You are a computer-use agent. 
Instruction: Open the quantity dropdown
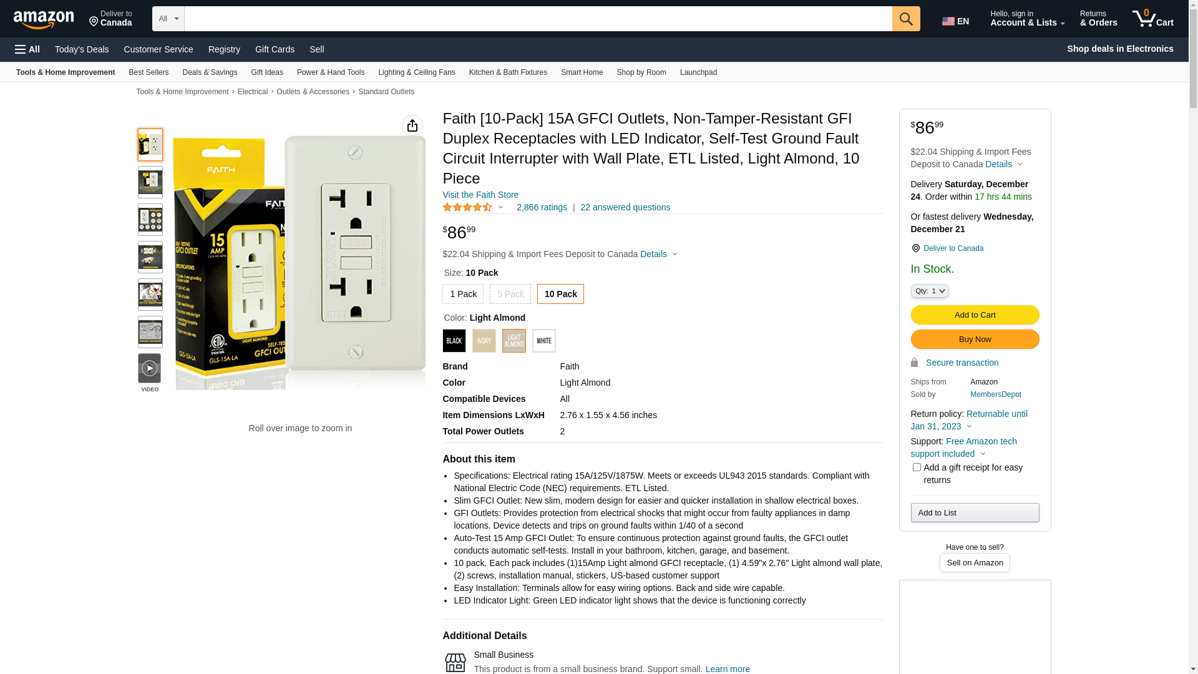pyautogui.click(x=930, y=291)
